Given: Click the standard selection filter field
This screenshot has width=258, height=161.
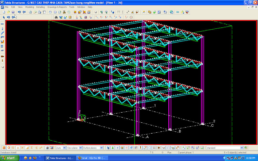Looking at the screenshot, I should click(x=220, y=148).
